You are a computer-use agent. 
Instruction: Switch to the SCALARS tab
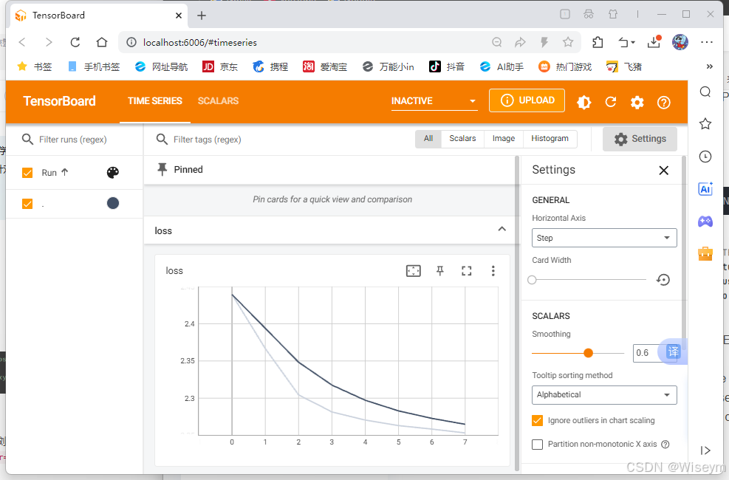pyautogui.click(x=218, y=101)
